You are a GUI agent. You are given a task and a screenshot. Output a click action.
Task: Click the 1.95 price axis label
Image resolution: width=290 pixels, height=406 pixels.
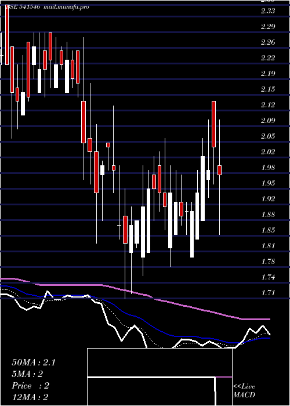[268, 183]
